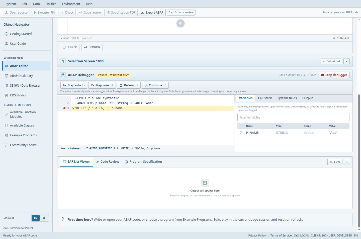This screenshot has width=361, height=239.
Task: Click the Stop debugger button
Action: click(x=334, y=75)
